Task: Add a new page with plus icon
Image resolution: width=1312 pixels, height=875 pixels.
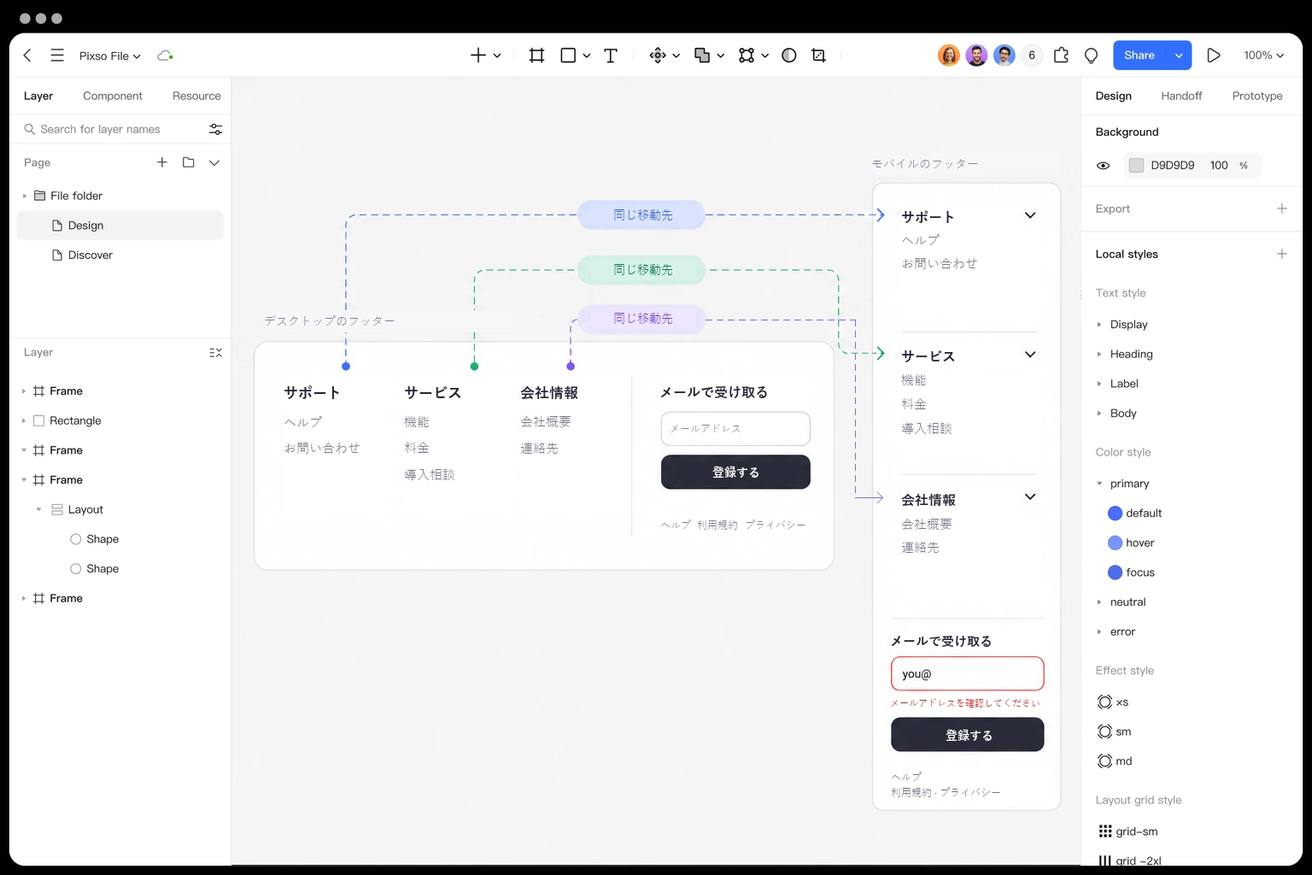Action: pyautogui.click(x=162, y=162)
